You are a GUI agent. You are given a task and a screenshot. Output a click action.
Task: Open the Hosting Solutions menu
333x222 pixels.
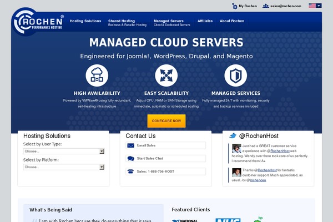(x=85, y=21)
